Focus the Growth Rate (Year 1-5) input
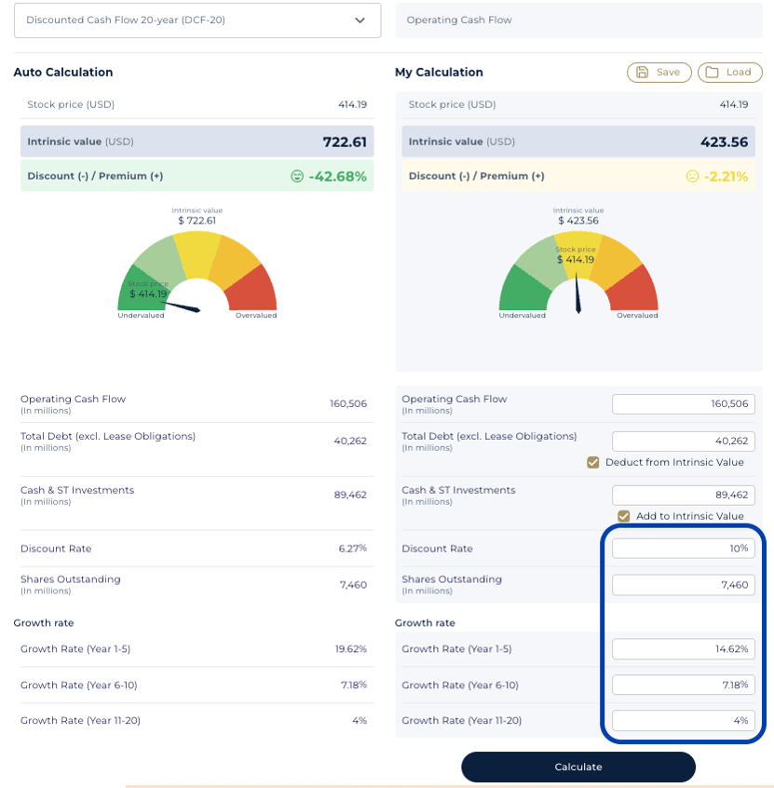Image resolution: width=774 pixels, height=788 pixels. click(x=683, y=649)
